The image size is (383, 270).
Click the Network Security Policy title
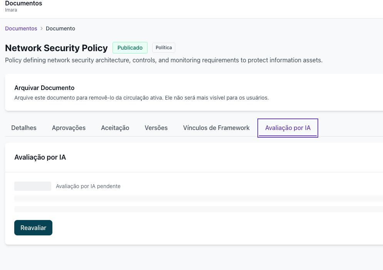56,48
